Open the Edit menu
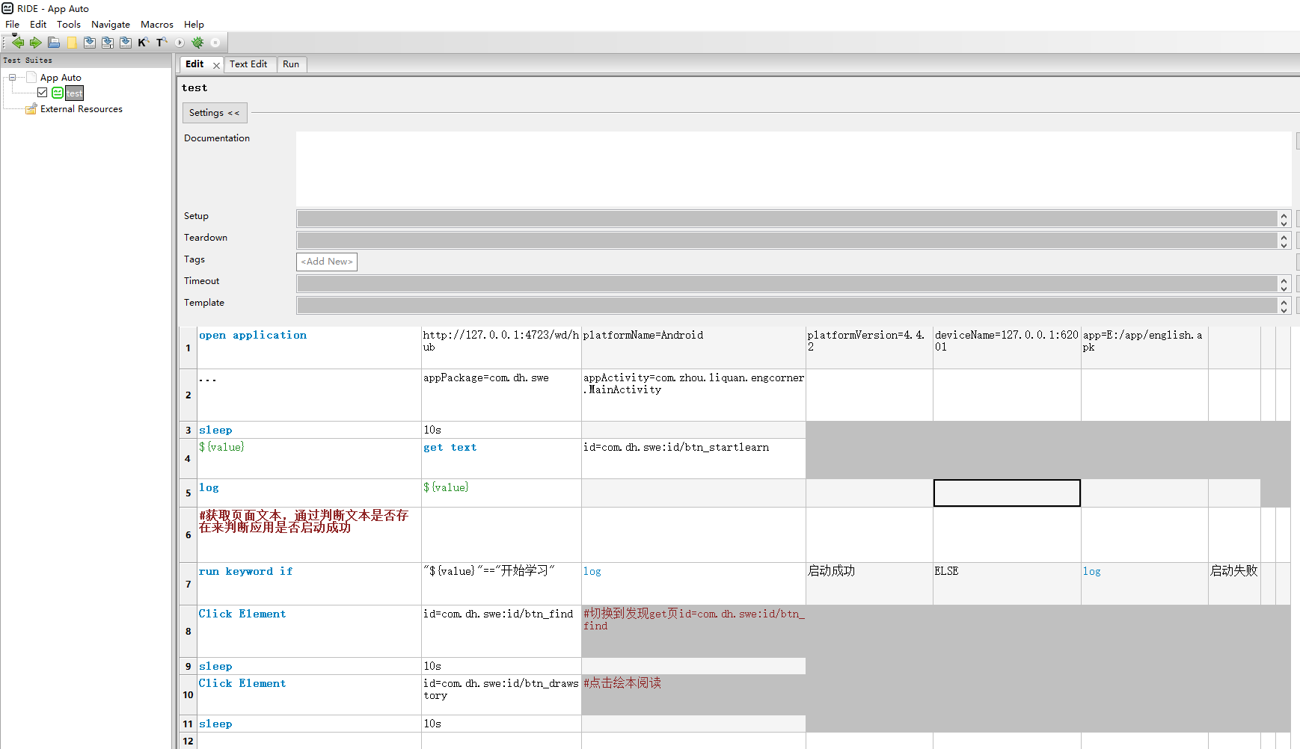The width and height of the screenshot is (1300, 749). click(x=38, y=25)
